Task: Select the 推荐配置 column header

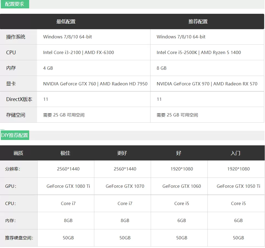Action: click(x=198, y=22)
